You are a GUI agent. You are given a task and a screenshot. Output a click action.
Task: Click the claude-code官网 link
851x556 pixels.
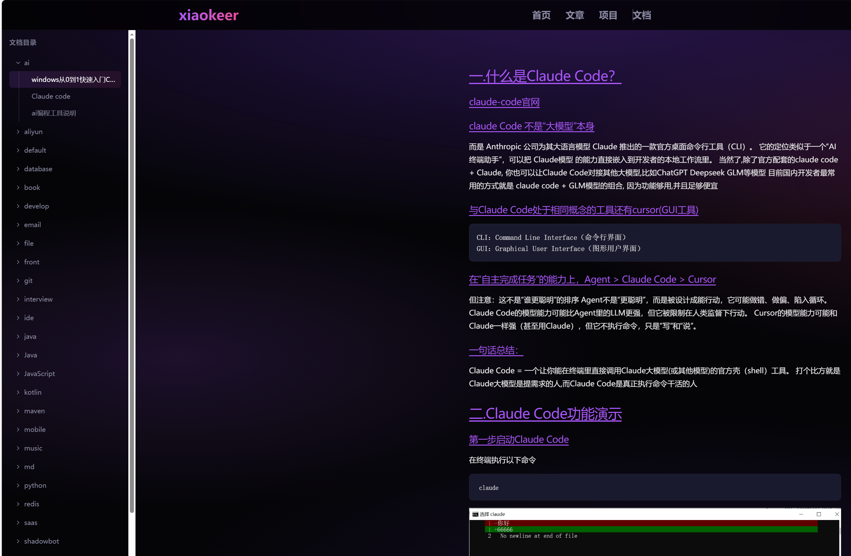click(504, 102)
